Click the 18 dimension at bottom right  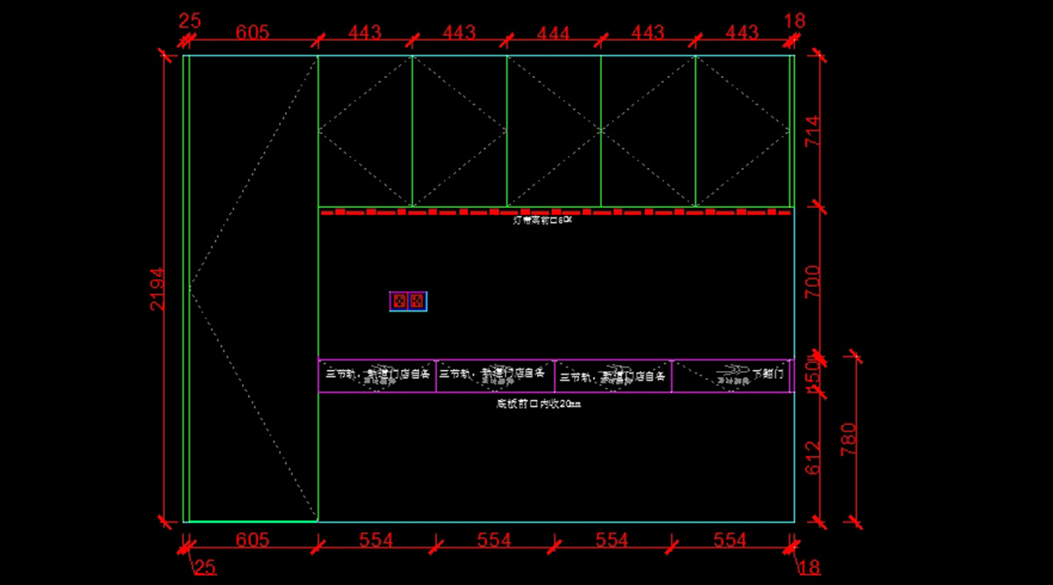pyautogui.click(x=809, y=567)
